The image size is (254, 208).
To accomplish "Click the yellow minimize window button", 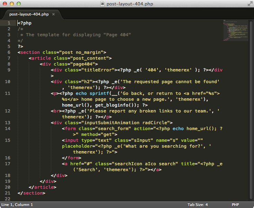I will click(x=11, y=4).
